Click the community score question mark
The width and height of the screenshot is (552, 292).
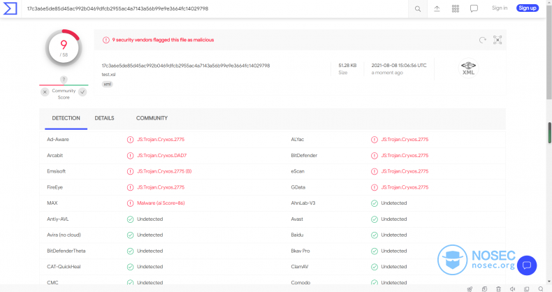(x=64, y=80)
